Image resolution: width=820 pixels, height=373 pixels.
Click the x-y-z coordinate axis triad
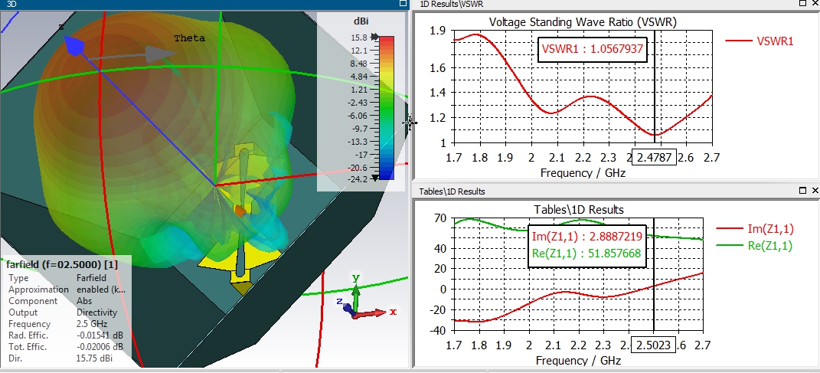pos(365,298)
